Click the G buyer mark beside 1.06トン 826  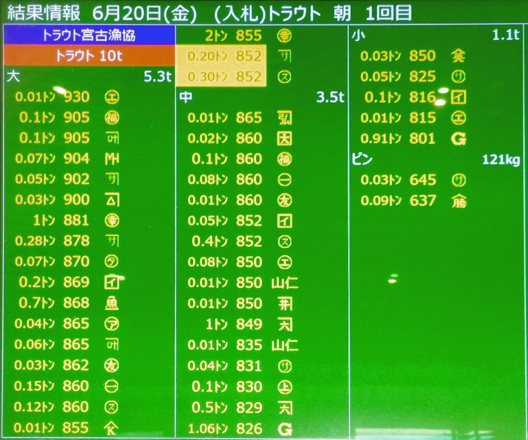pos(285,429)
